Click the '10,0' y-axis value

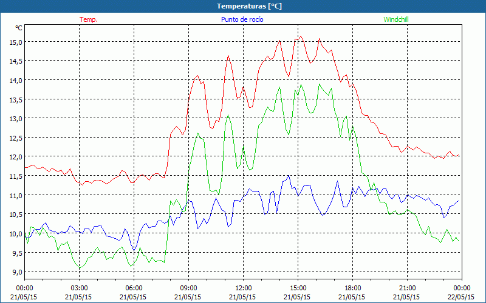(16, 234)
